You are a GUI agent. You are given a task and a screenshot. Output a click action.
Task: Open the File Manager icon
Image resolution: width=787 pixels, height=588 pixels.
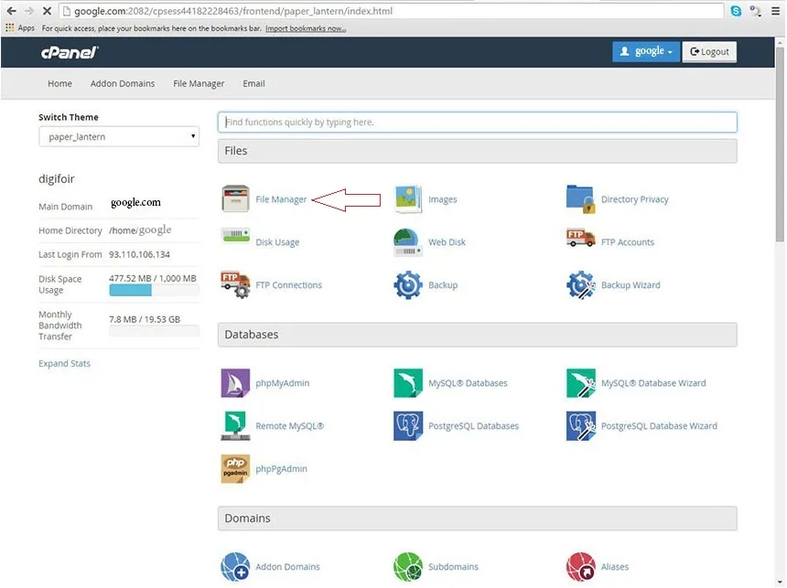pos(235,198)
